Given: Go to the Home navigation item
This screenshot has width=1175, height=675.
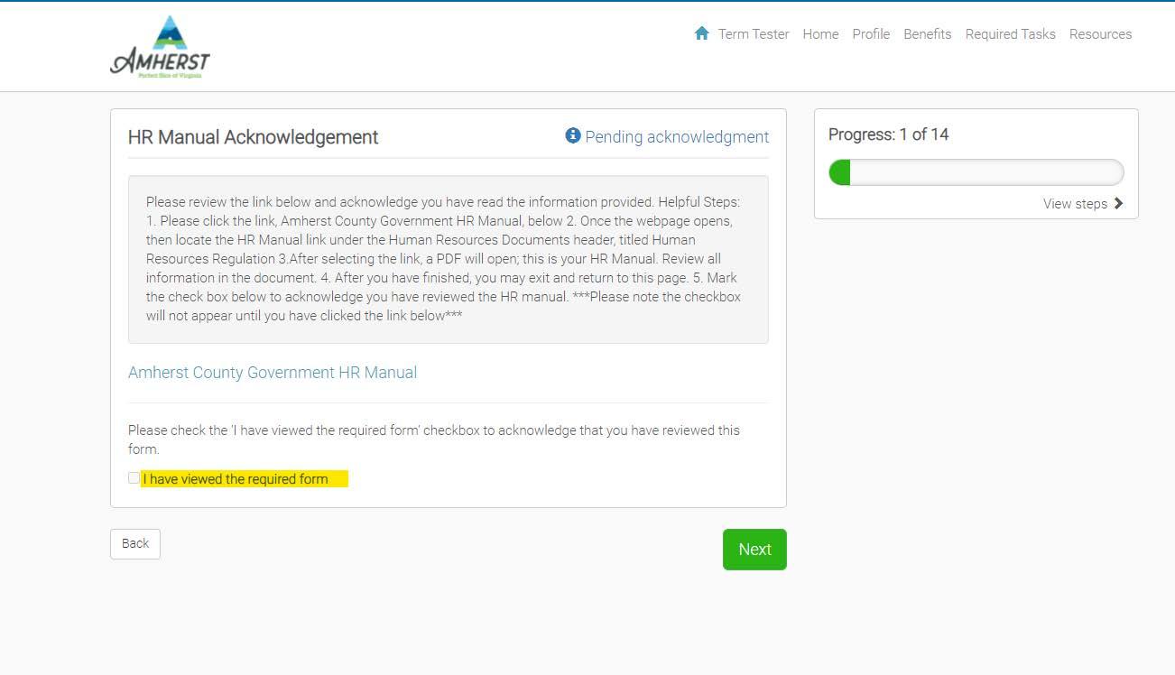Looking at the screenshot, I should (820, 34).
